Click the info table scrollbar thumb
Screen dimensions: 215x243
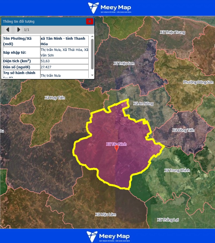point(92,53)
